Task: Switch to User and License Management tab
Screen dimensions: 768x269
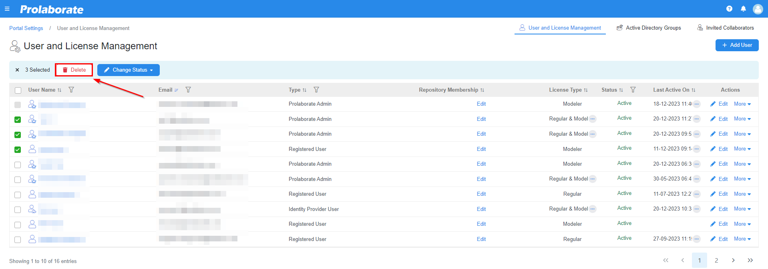Action: pos(560,28)
